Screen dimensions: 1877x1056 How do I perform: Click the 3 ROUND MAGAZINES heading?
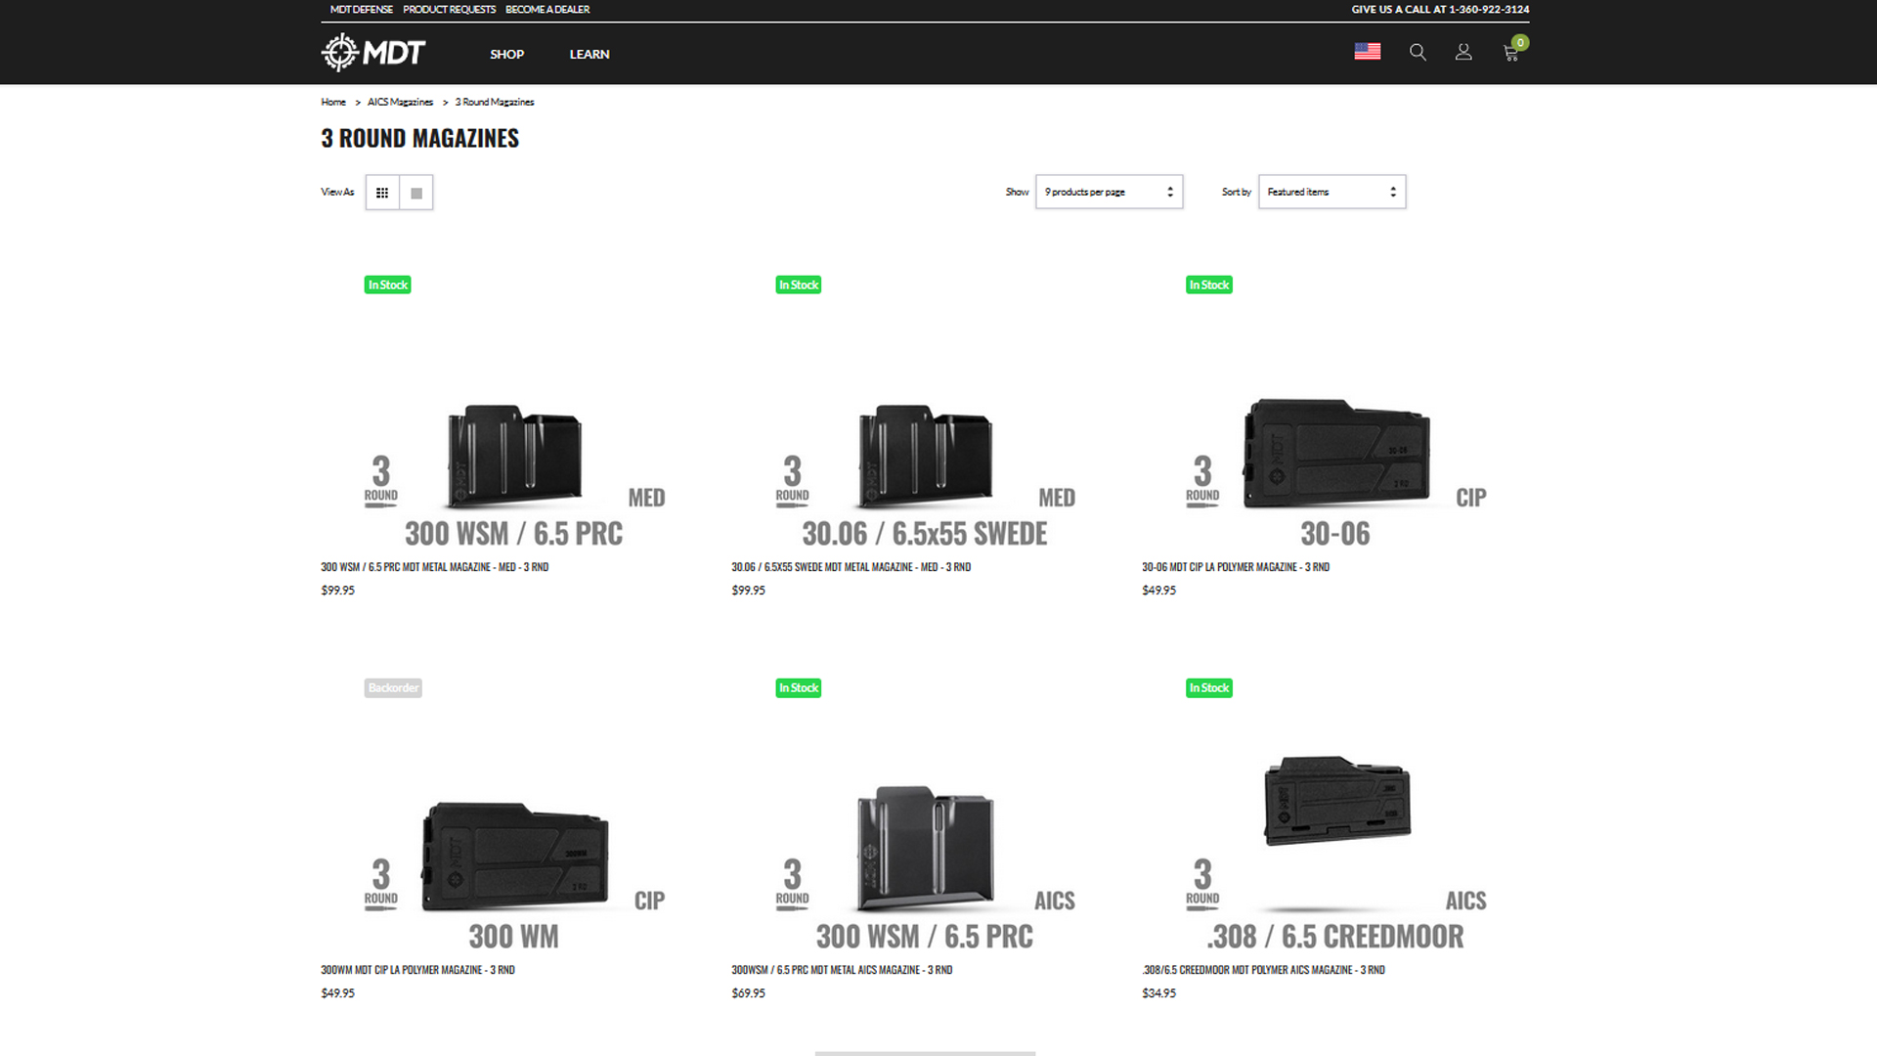420,139
